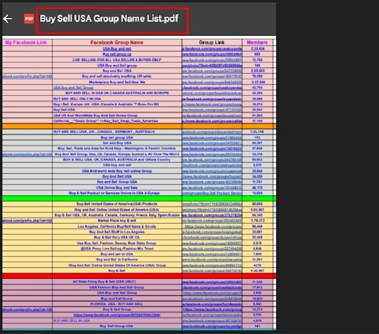Select the California Deals Group name cell
This screenshot has width=379, height=334.
point(106,121)
